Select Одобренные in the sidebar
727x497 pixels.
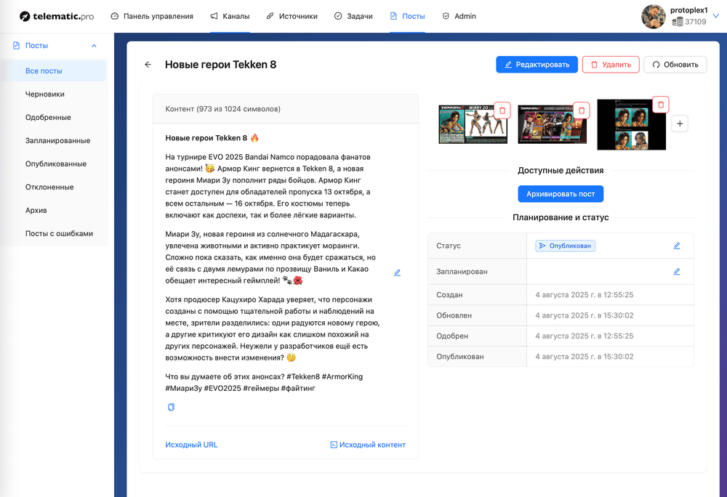pos(54,117)
